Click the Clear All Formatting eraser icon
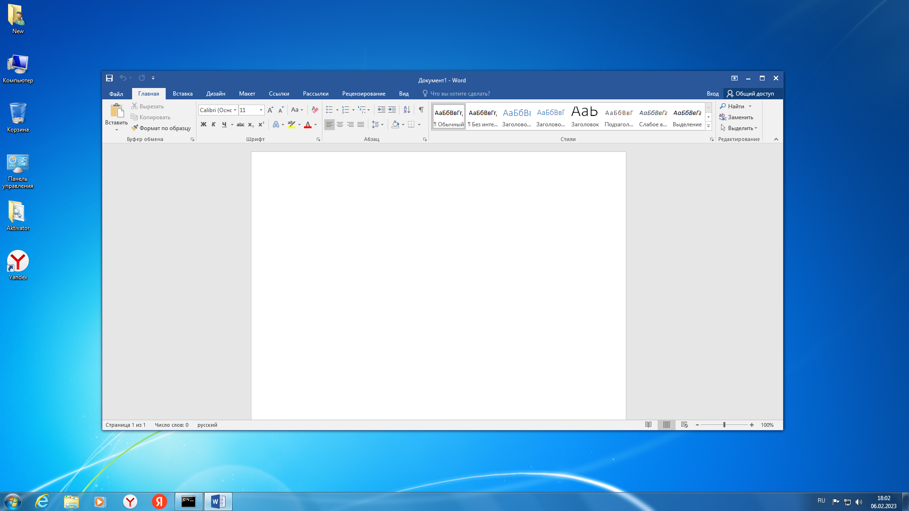The width and height of the screenshot is (909, 511). [315, 110]
